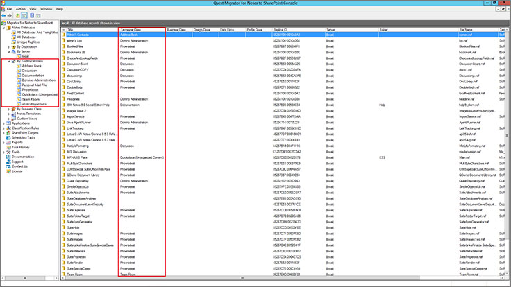Collapse the By Server tree node
The height and width of the screenshot is (287, 511).
click(x=9, y=52)
